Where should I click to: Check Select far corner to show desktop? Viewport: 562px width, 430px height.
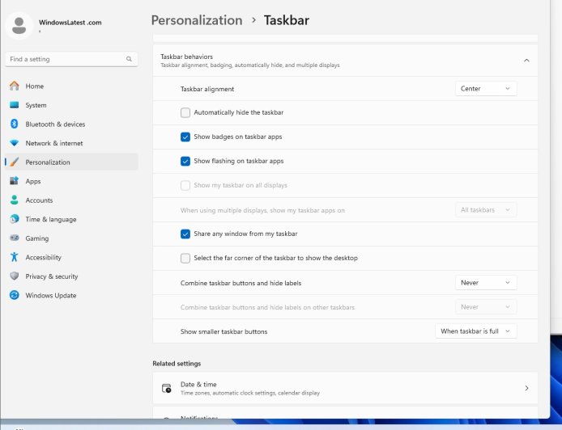pos(185,258)
